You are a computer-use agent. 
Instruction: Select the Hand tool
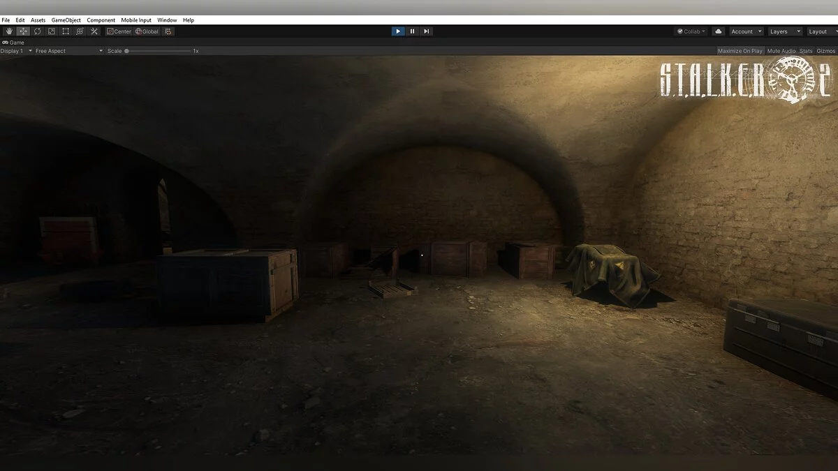9,31
